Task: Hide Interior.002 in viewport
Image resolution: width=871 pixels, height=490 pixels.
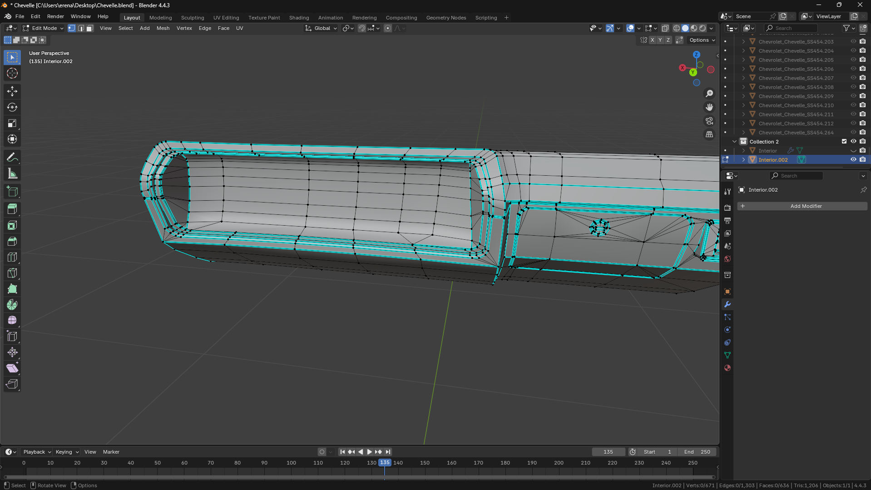Action: 853,160
